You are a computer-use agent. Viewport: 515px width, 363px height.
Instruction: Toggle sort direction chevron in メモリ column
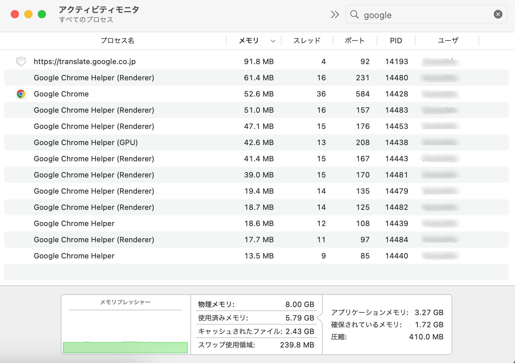point(273,41)
